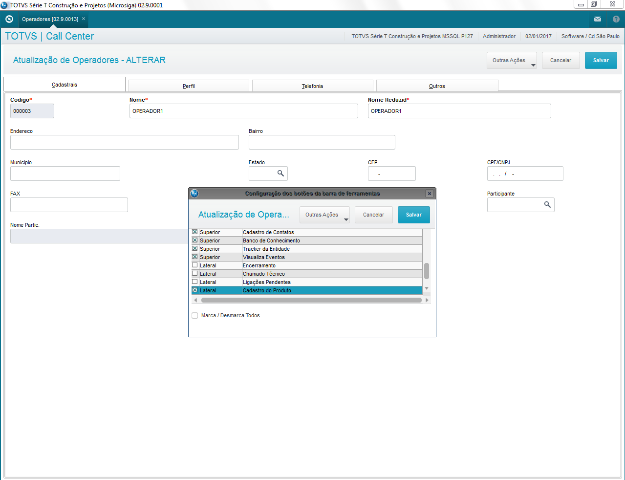Click the Bairro input field
625x480 pixels.
tap(322, 142)
